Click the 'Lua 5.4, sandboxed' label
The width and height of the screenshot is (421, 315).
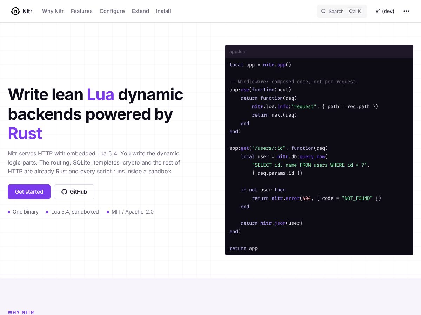pos(75,212)
